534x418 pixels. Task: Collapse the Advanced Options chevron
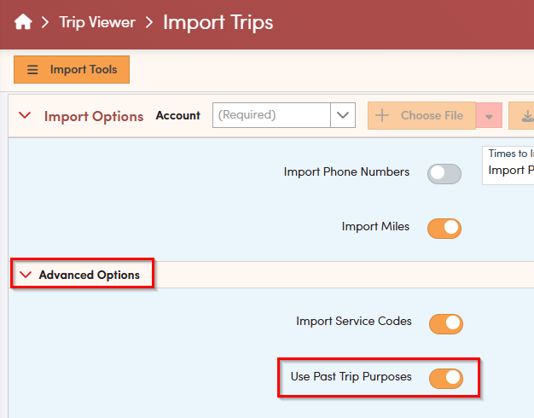26,275
